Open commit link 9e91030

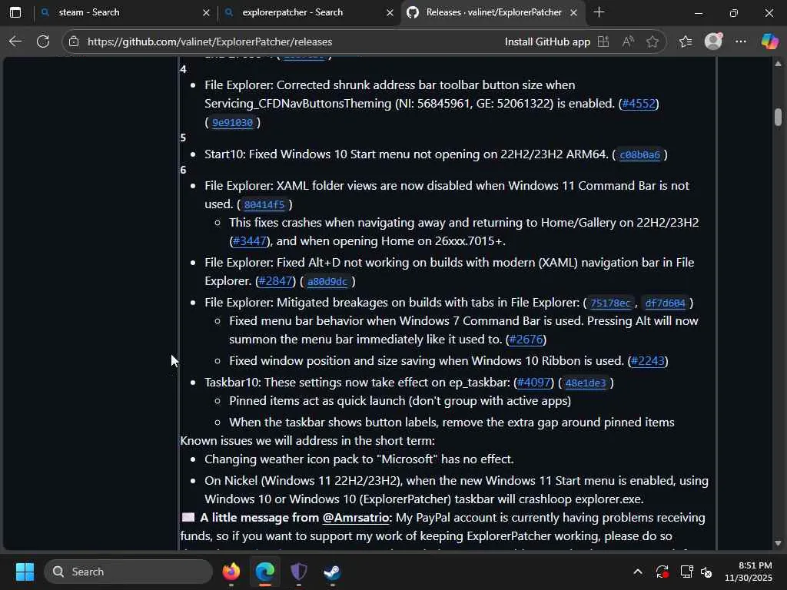[x=232, y=122]
